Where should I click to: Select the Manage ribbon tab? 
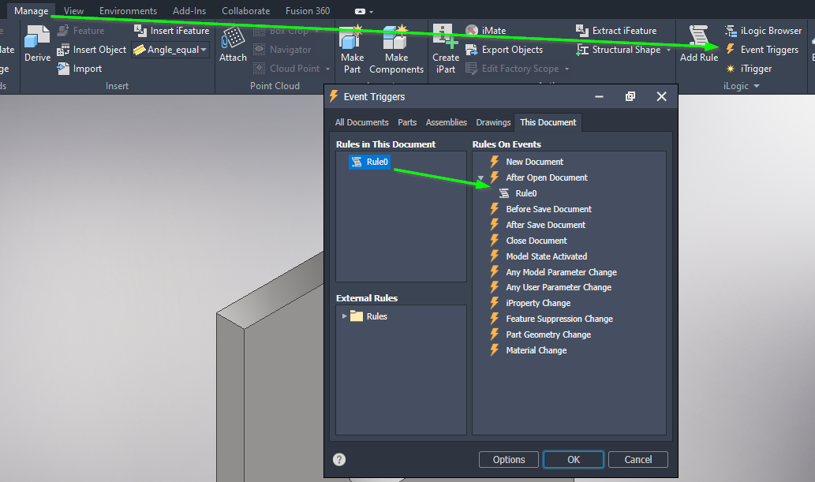[x=31, y=10]
